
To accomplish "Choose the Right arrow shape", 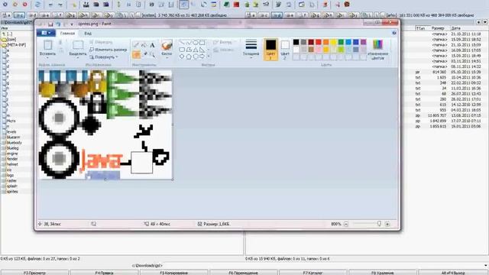I will tap(202, 57).
